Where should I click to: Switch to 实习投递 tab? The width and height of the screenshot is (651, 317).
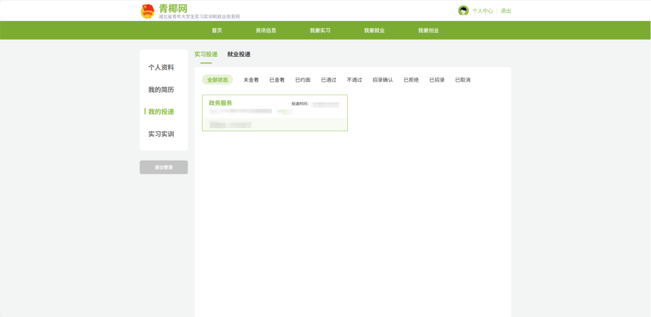[206, 54]
